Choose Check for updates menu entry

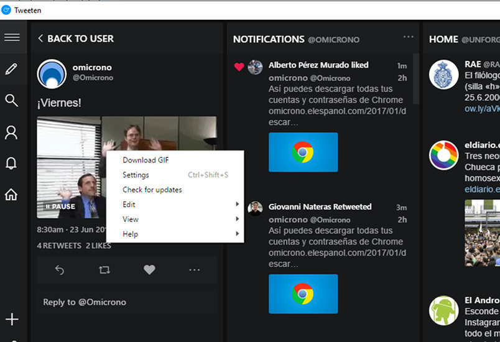(152, 190)
